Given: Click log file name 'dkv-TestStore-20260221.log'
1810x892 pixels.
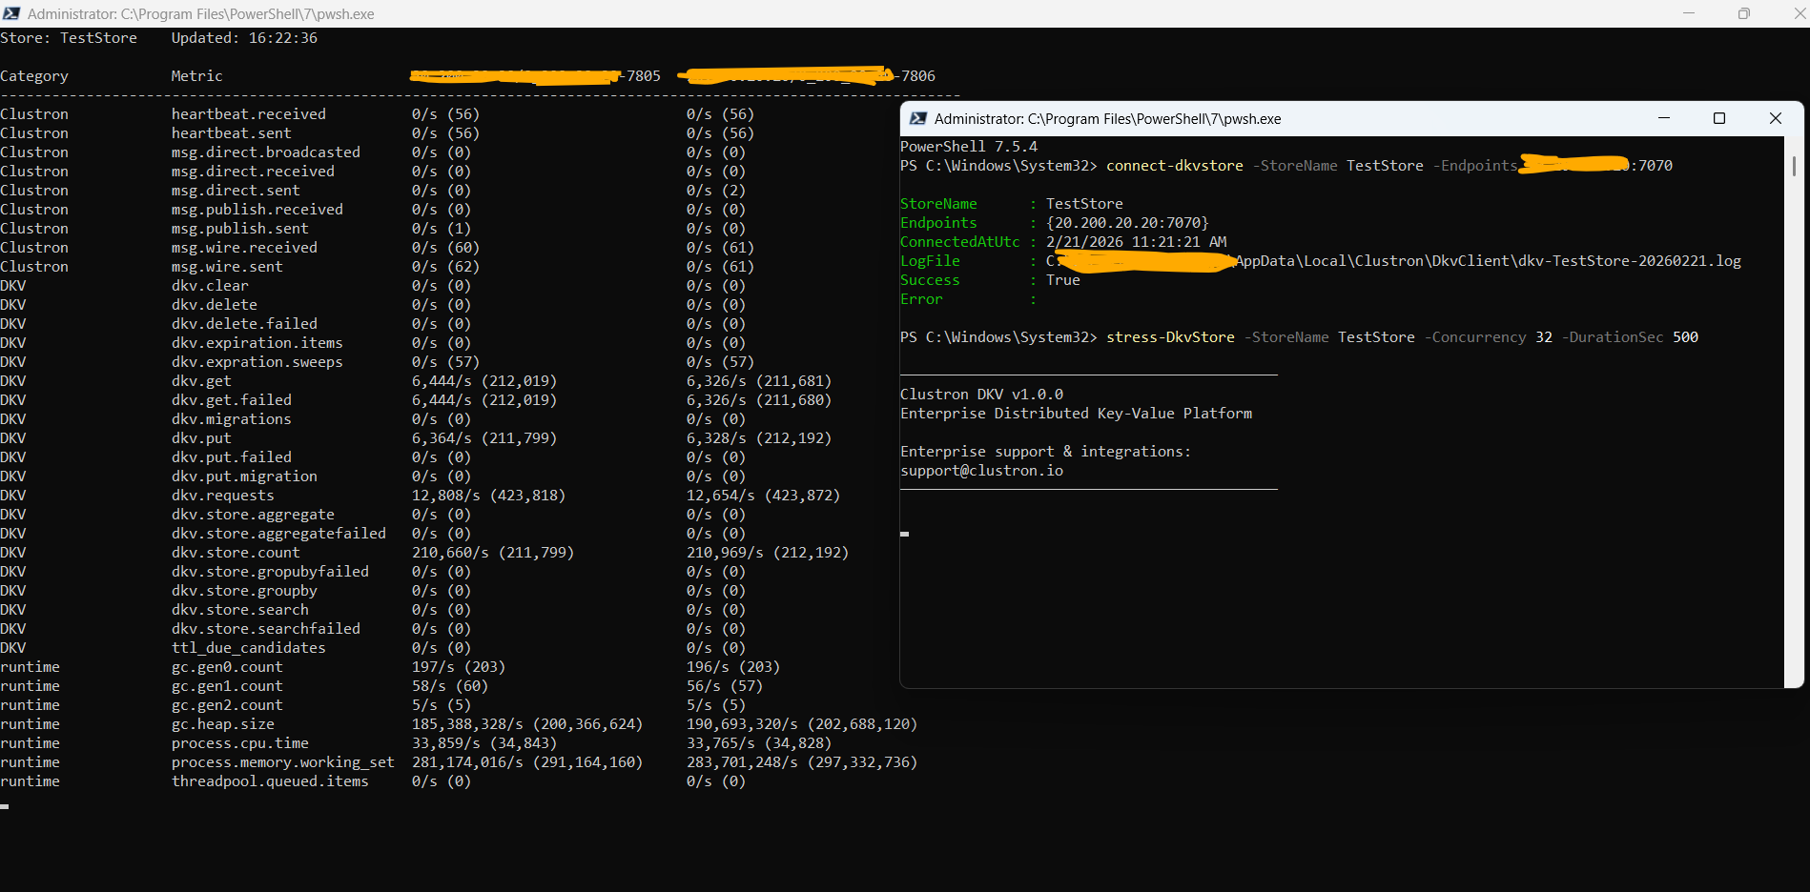Looking at the screenshot, I should 1630,261.
